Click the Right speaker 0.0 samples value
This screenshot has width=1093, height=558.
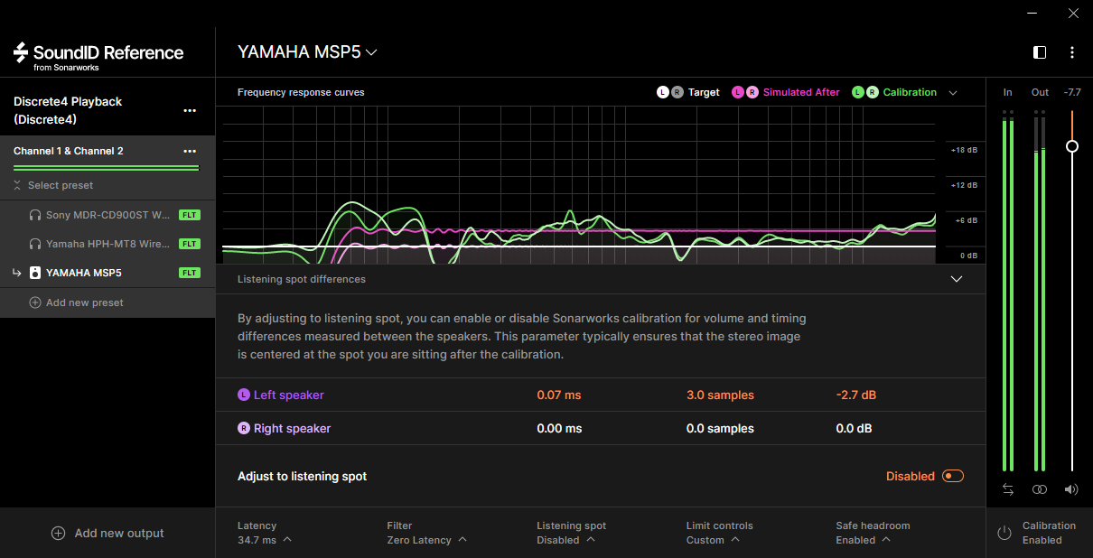pos(720,428)
